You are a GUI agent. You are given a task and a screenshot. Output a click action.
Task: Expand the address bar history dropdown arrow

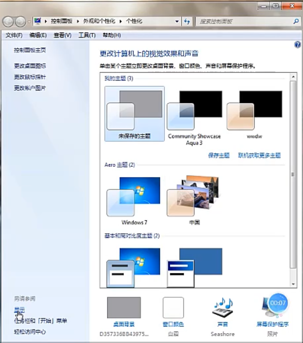click(177, 21)
